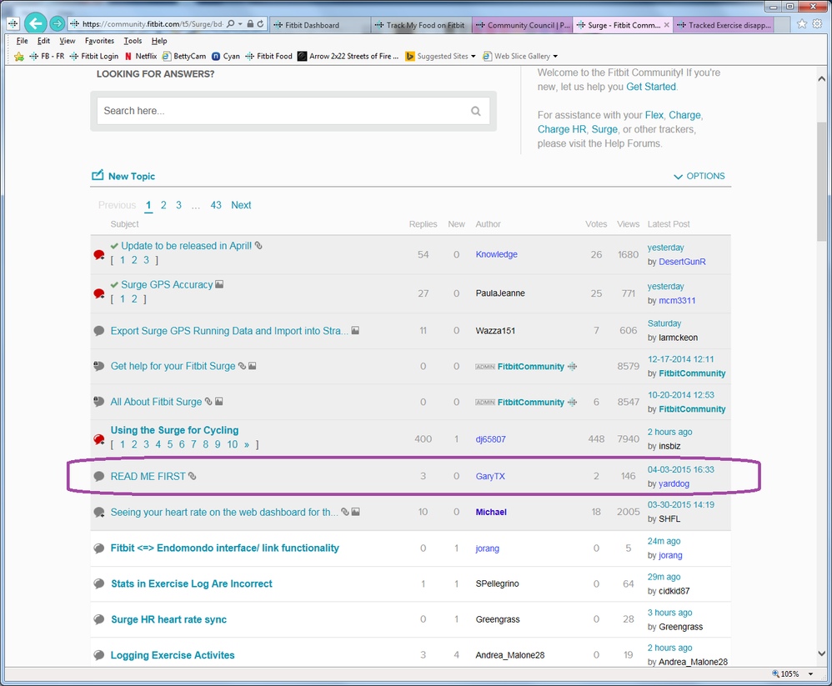Viewport: 832px width, 686px height.
Task: Open the Help menu
Action: (x=159, y=41)
